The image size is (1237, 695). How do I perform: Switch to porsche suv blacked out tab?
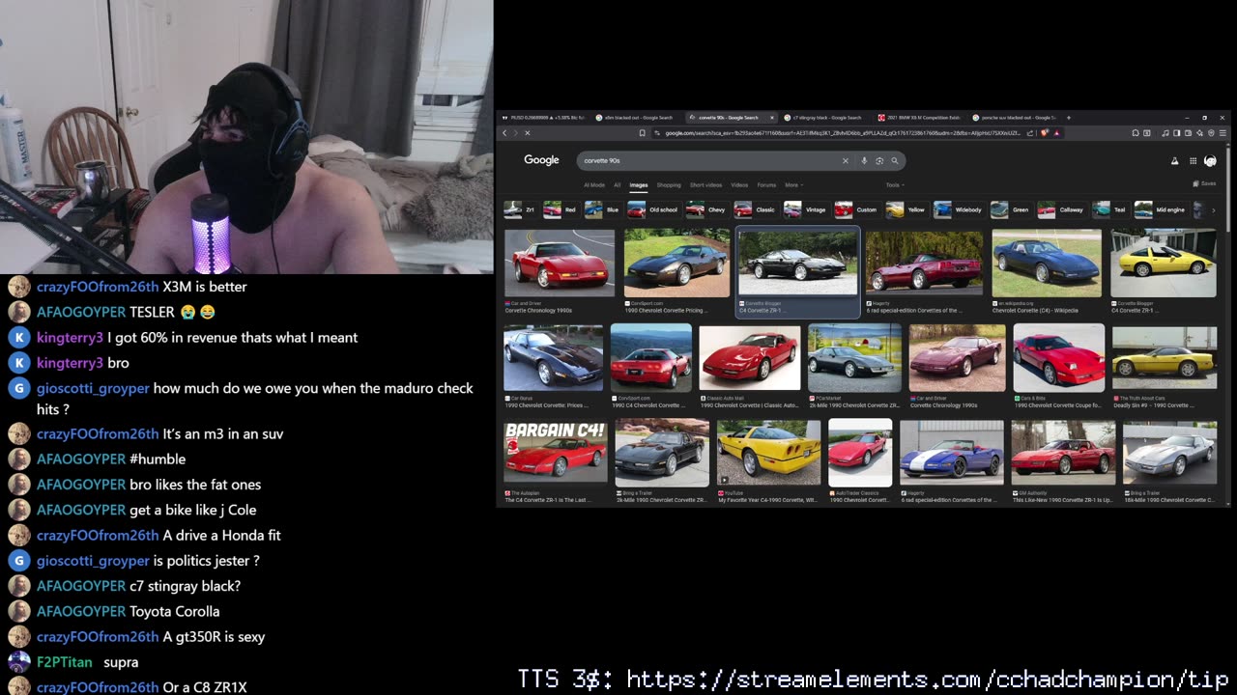pos(1013,118)
